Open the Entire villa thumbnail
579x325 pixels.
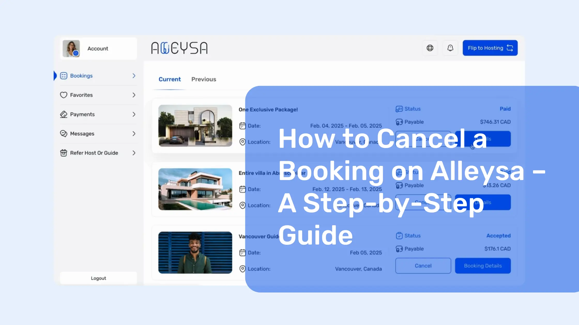click(x=195, y=189)
